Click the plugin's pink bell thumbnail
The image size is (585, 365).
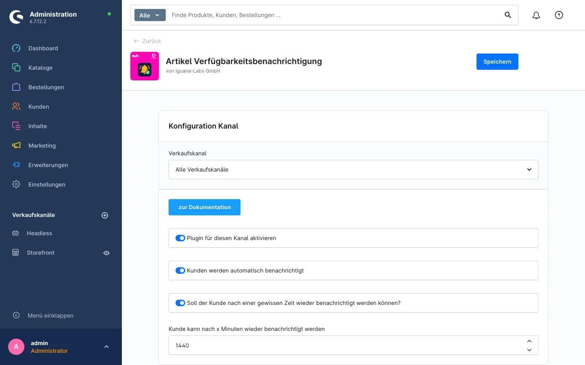point(145,66)
